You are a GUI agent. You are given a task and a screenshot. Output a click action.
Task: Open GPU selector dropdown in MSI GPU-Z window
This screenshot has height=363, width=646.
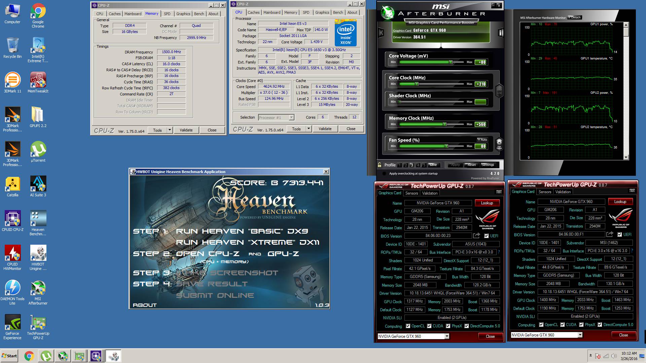[580, 335]
